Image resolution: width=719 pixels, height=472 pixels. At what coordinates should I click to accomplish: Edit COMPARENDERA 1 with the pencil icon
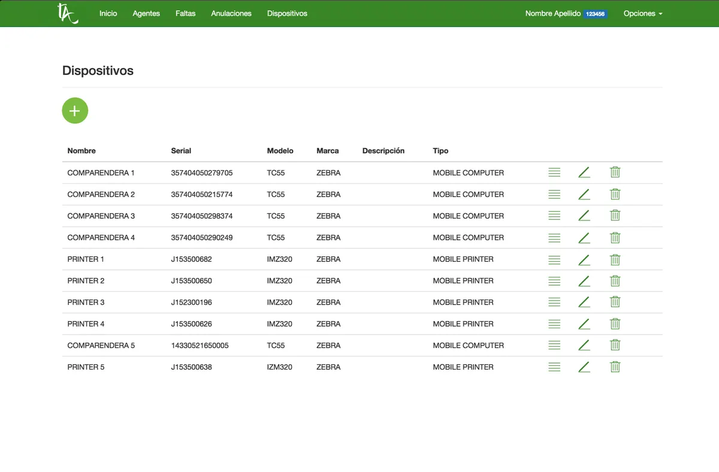point(584,173)
